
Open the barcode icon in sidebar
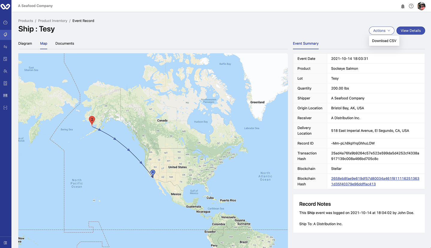5,95
